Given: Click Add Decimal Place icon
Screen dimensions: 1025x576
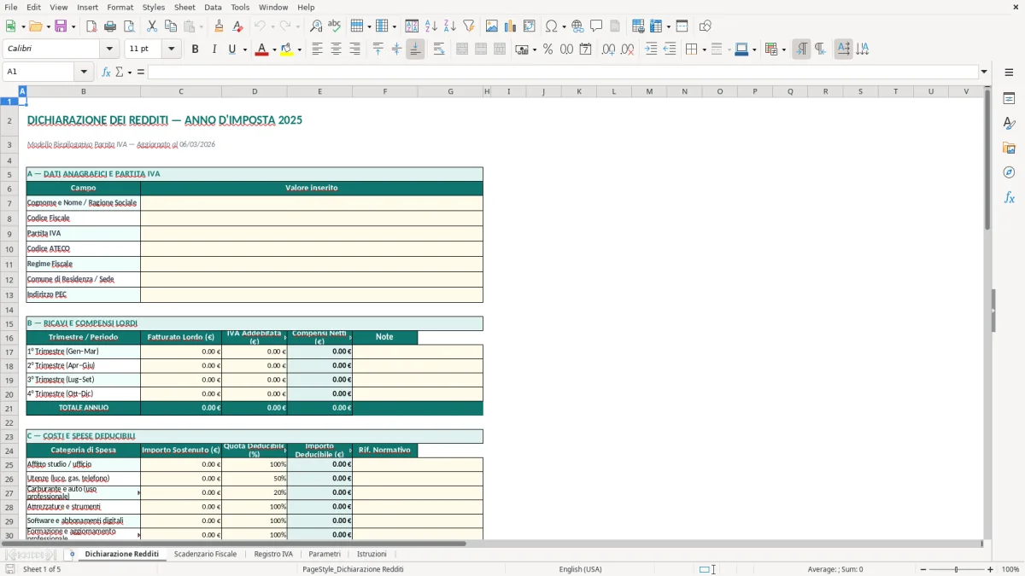Looking at the screenshot, I should [608, 49].
